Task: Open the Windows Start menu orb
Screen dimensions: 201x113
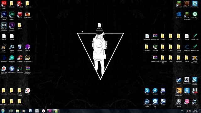Action: coord(3,111)
